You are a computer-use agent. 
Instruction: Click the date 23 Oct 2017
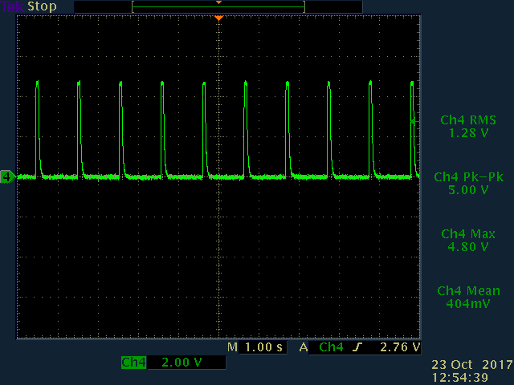click(472, 365)
